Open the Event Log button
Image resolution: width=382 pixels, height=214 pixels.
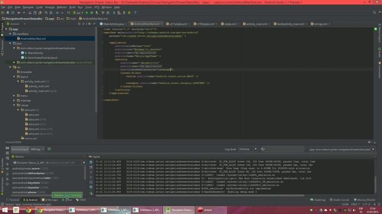(x=318, y=200)
